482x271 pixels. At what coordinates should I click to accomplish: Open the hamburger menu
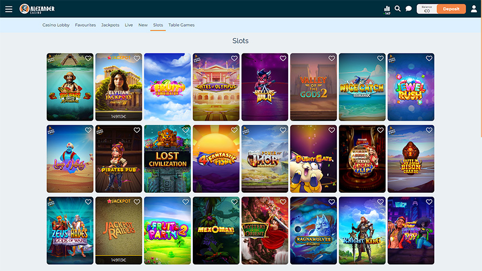9,9
